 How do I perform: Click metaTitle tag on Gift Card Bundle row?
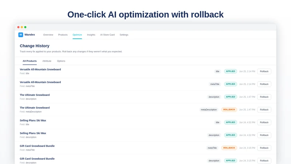[212, 148]
